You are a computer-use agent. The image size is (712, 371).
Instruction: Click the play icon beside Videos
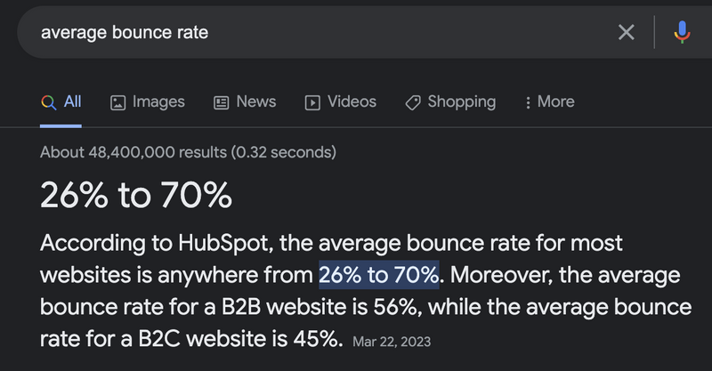[x=312, y=102]
